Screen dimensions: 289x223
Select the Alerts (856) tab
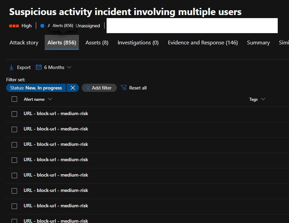pyautogui.click(x=62, y=43)
